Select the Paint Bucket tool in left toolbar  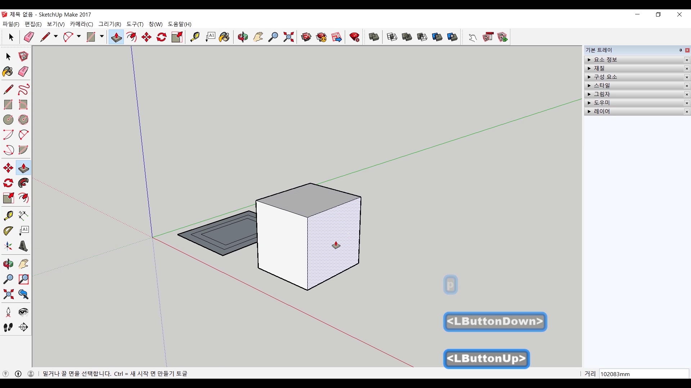[x=8, y=72]
